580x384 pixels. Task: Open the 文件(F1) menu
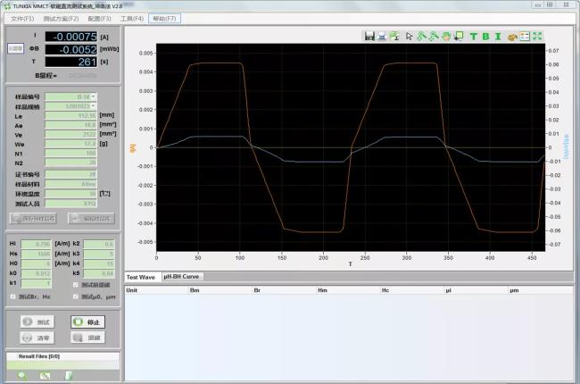pyautogui.click(x=22, y=18)
